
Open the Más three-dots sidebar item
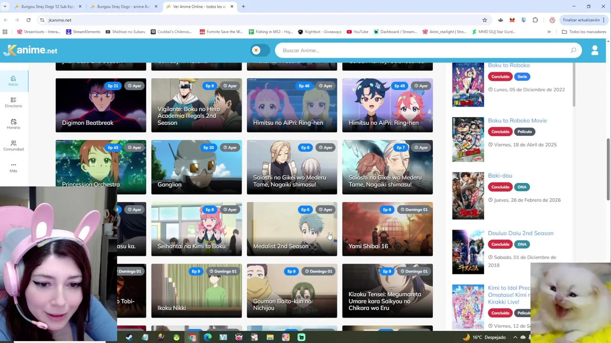(13, 167)
